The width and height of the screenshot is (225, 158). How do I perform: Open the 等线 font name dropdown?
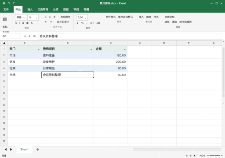[x=21, y=18]
